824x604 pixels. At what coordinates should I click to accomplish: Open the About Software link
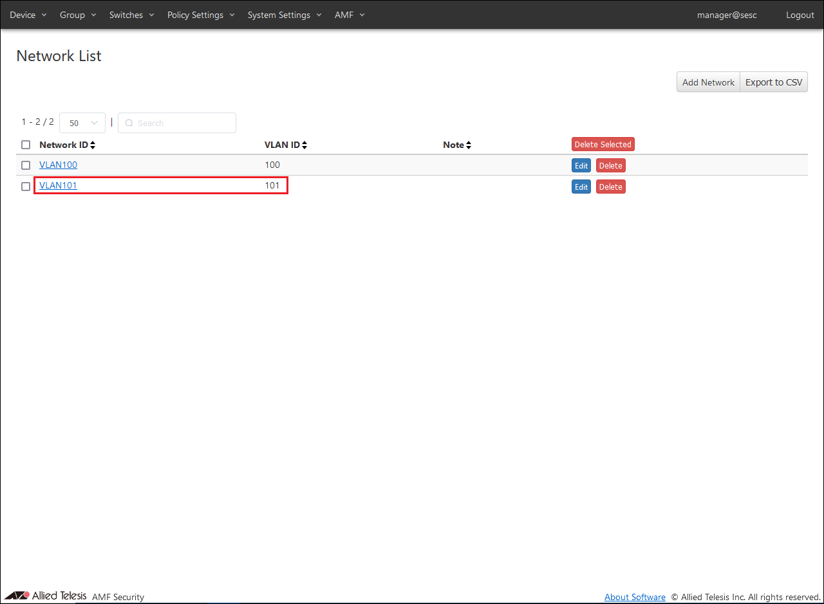(x=635, y=597)
